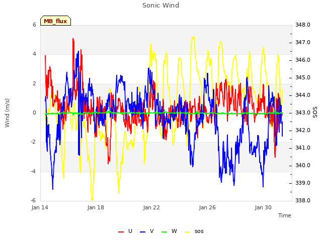Click the right axis value 340.0

(x=303, y=166)
